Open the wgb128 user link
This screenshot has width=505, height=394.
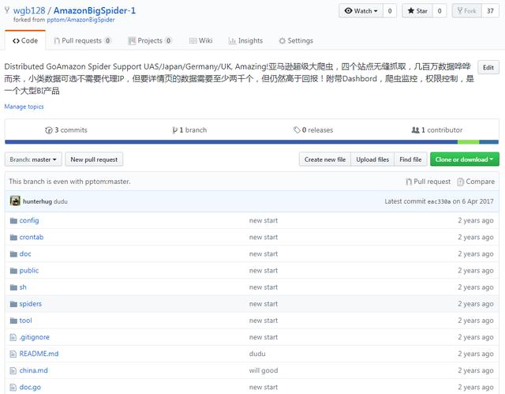(29, 10)
